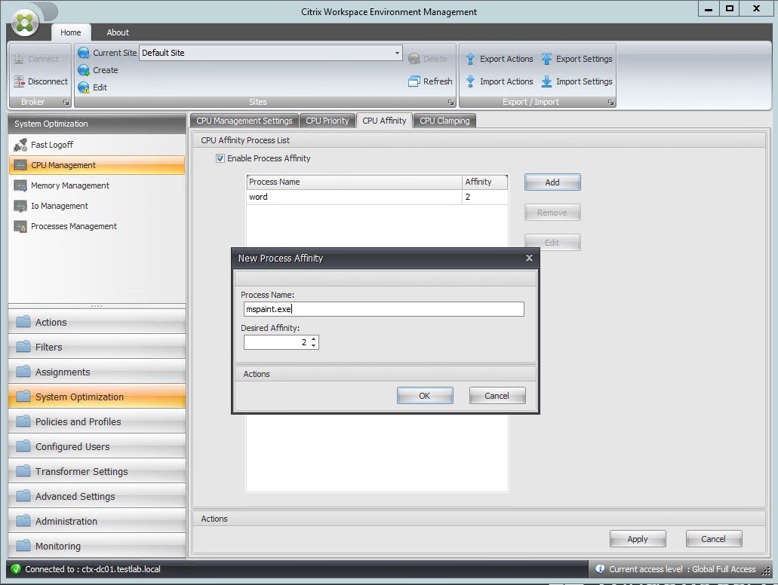The height and width of the screenshot is (585, 778).
Task: Cancel the New Process Affinity dialog
Action: tap(497, 396)
